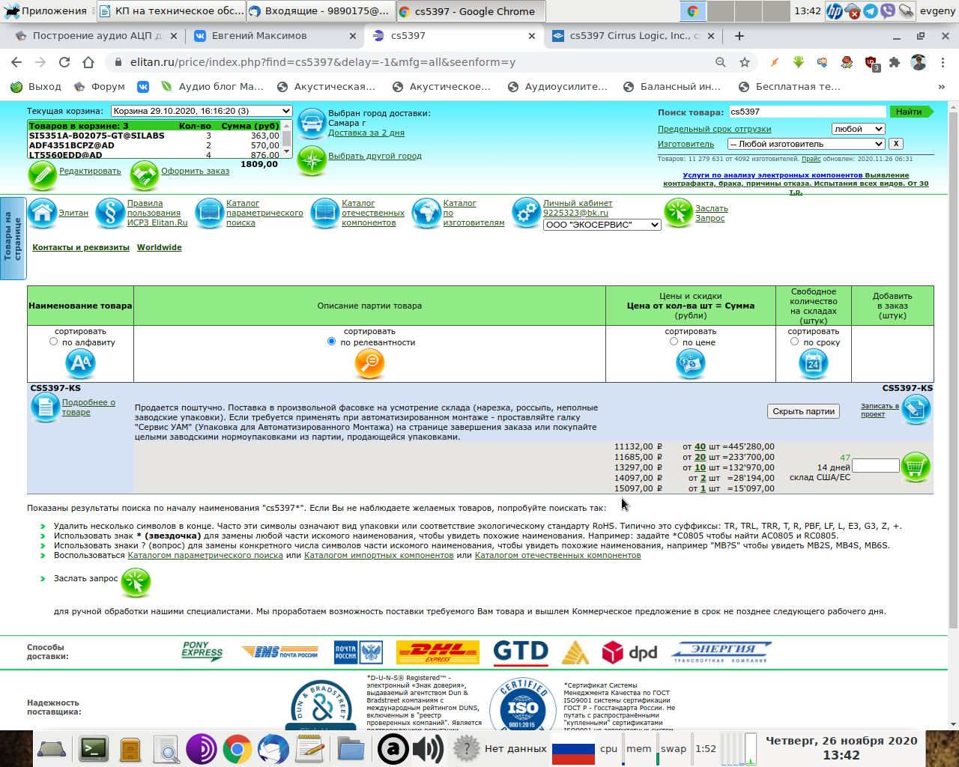Open the Контакты и реквизиты link
Screen dimensions: 959x767
click(x=81, y=247)
